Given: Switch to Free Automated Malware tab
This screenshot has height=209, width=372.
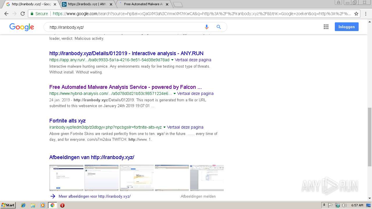Looking at the screenshot, I should click(143, 4).
